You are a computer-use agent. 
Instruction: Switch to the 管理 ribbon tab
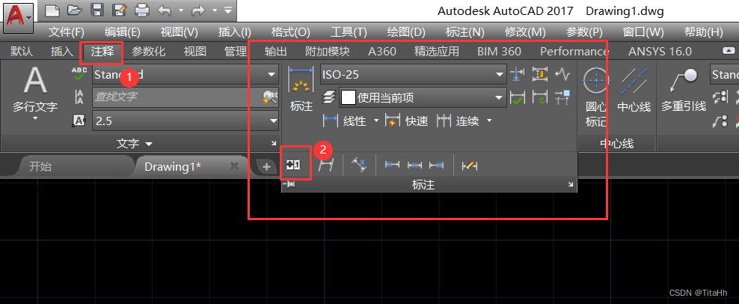click(x=236, y=52)
